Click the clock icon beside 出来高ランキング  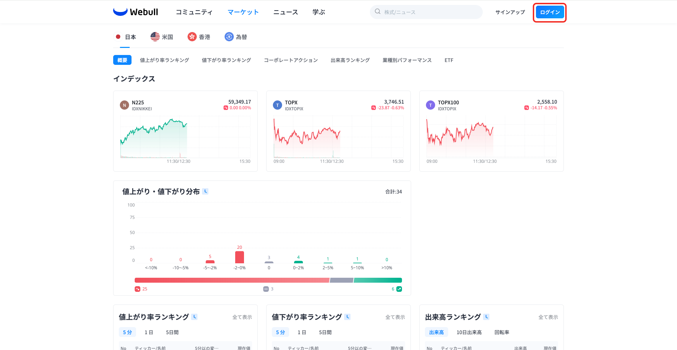click(486, 317)
